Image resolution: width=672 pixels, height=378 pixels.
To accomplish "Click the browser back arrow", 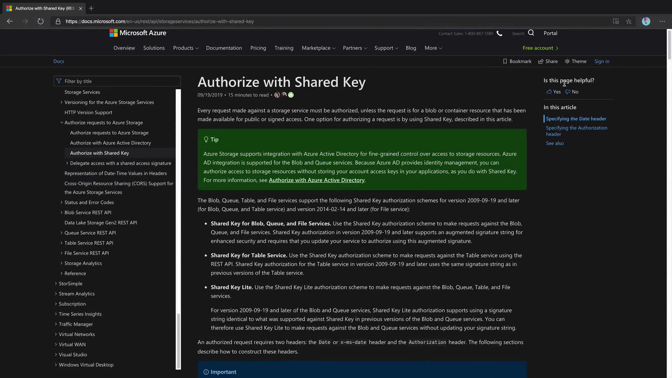I will point(10,21).
